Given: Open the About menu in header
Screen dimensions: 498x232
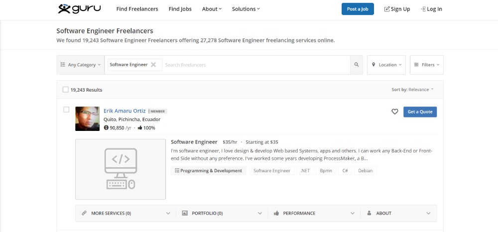Looking at the screenshot, I should click(212, 9).
